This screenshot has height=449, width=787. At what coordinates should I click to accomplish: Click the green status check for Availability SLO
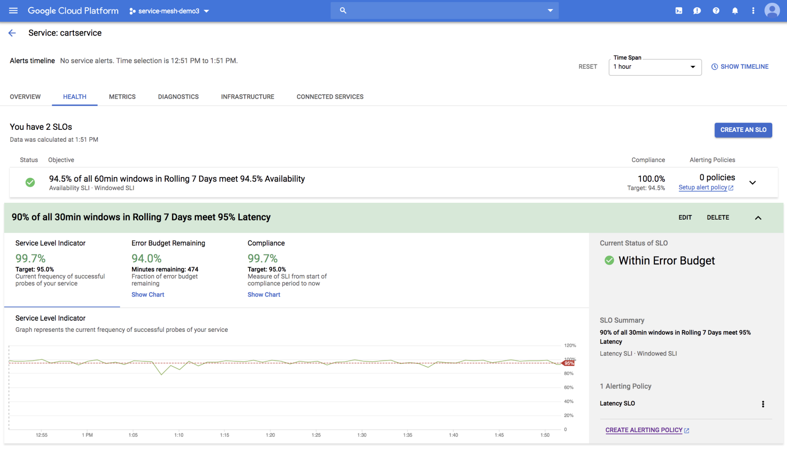pos(30,182)
